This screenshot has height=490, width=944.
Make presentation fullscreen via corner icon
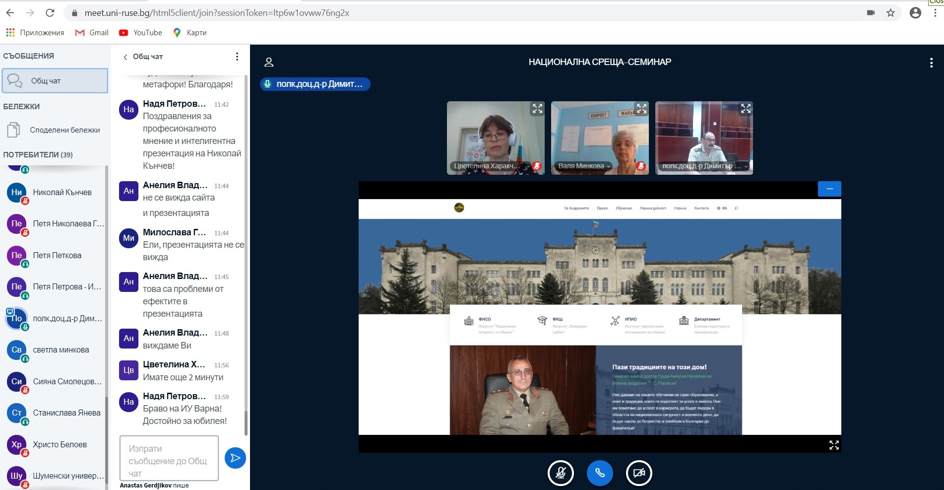(834, 445)
